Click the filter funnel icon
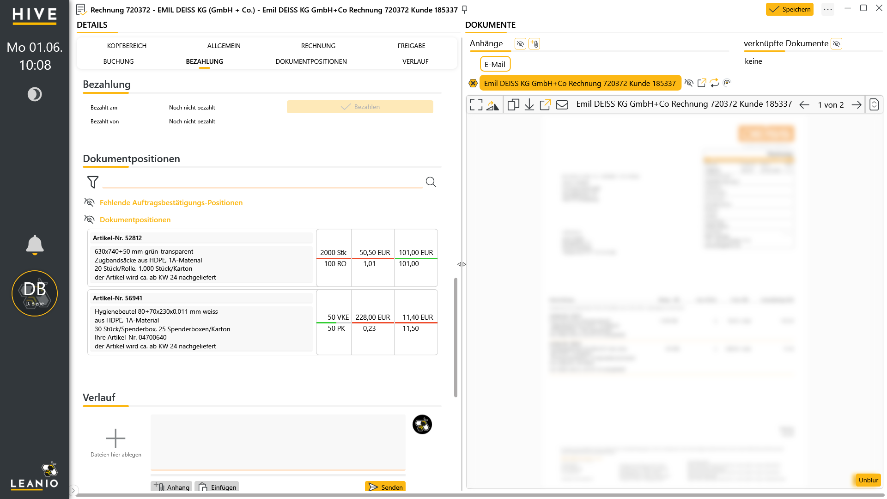The height and width of the screenshot is (499, 887). point(93,182)
